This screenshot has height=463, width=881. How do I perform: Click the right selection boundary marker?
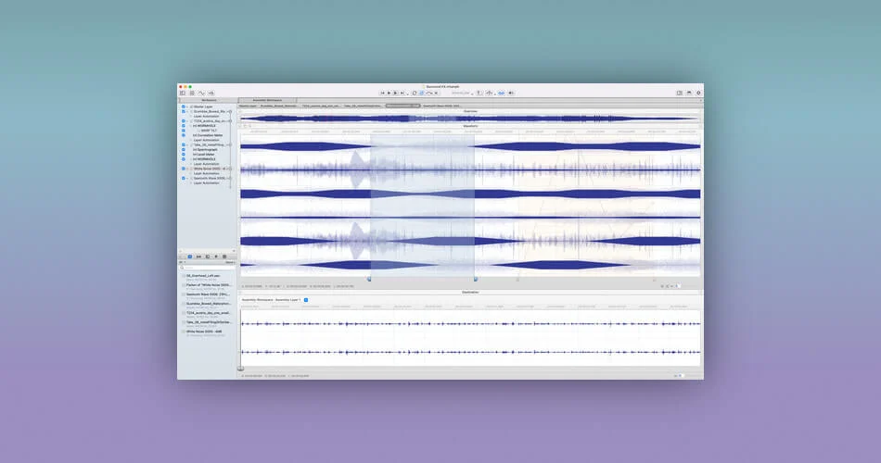point(476,279)
